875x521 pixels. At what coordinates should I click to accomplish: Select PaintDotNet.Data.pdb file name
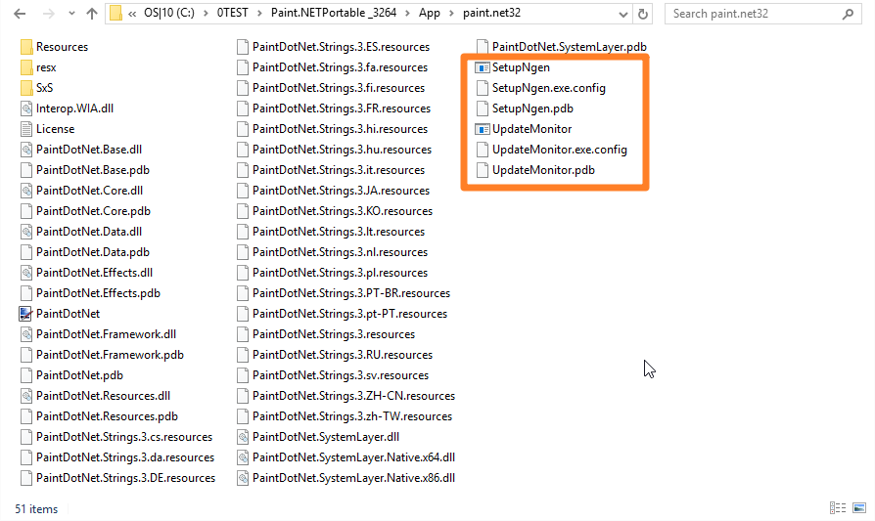[93, 252]
